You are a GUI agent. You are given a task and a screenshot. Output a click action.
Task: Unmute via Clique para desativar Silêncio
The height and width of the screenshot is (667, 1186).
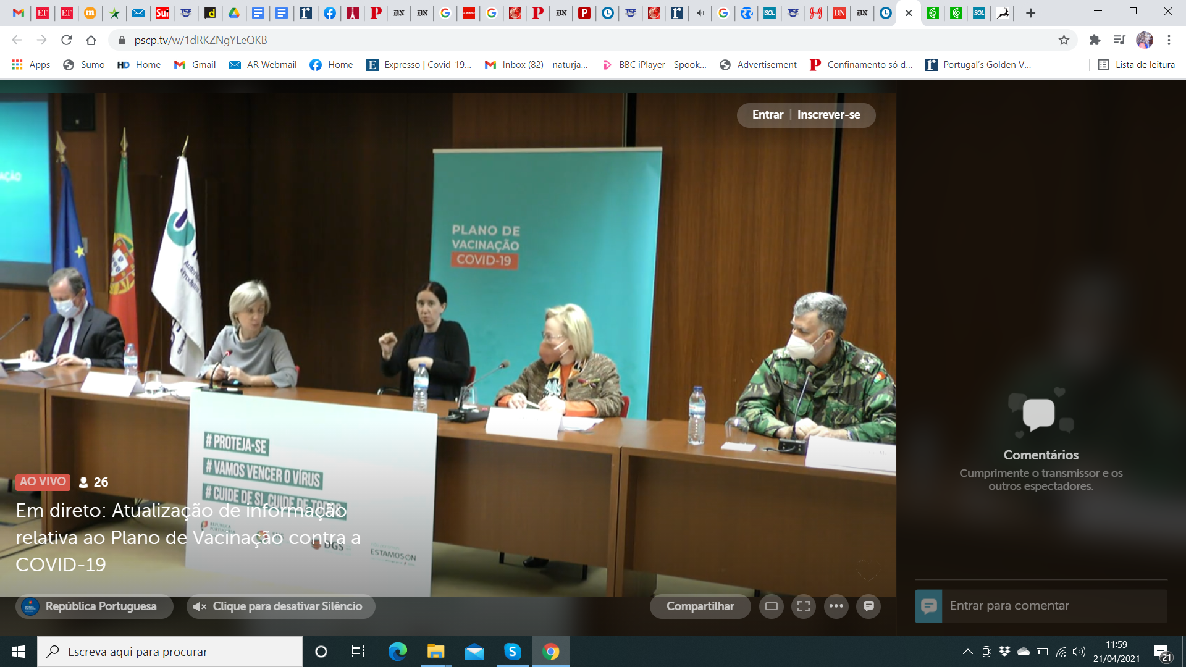tap(280, 606)
